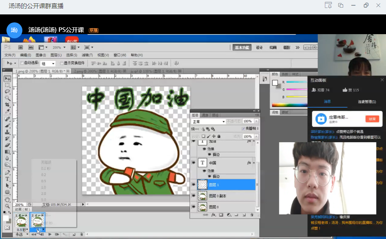
Task: Select the Crop tool
Action: pyautogui.click(x=7, y=104)
